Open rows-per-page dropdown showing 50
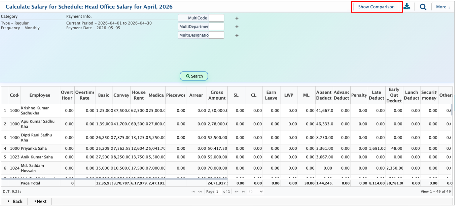 (255, 192)
